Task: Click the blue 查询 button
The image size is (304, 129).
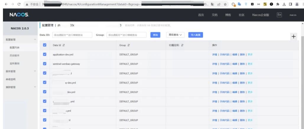Action: coord(155,35)
